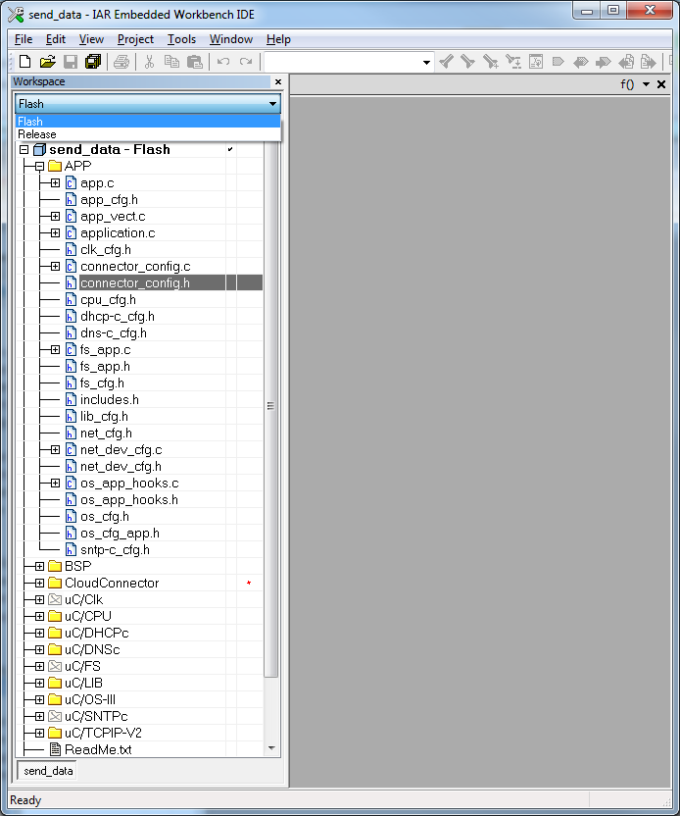Select Release from the configuration list

click(x=37, y=134)
